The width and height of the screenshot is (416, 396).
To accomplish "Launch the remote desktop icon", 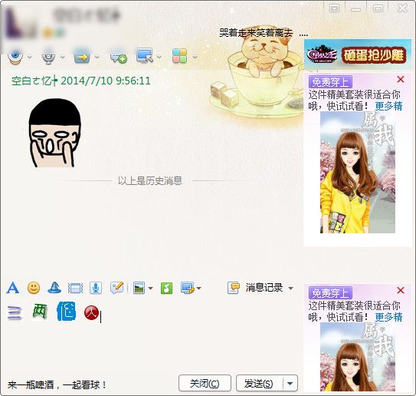I will (144, 55).
